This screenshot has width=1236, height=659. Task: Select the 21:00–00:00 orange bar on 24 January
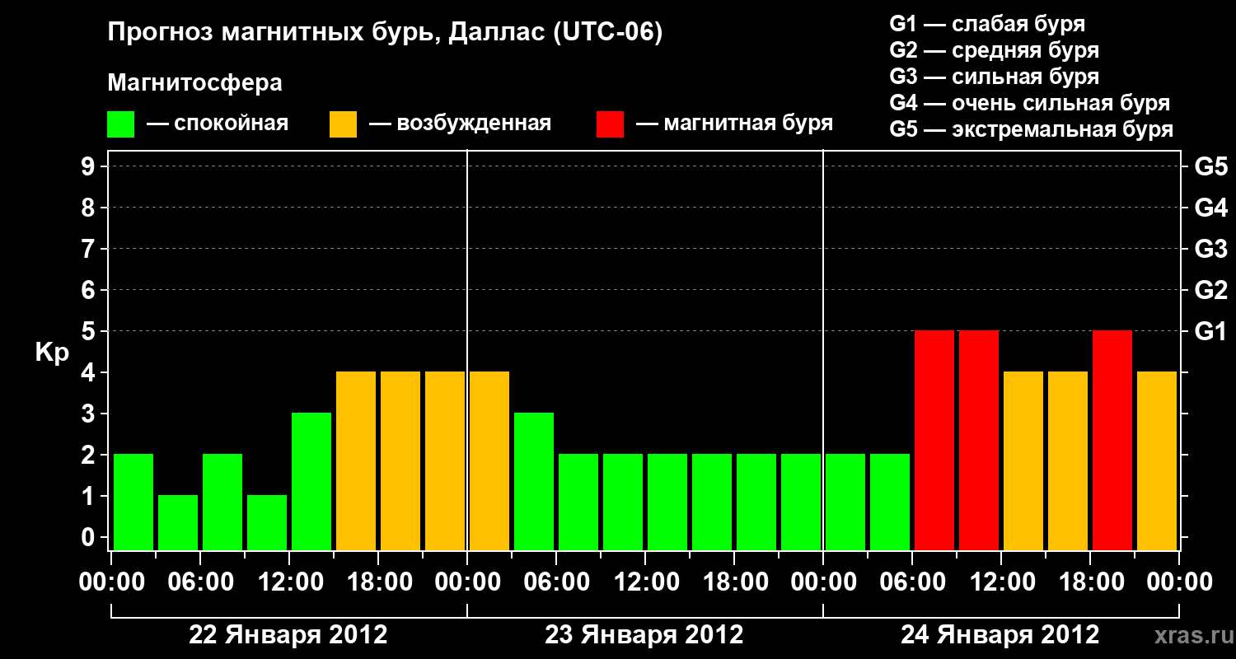tap(1157, 460)
